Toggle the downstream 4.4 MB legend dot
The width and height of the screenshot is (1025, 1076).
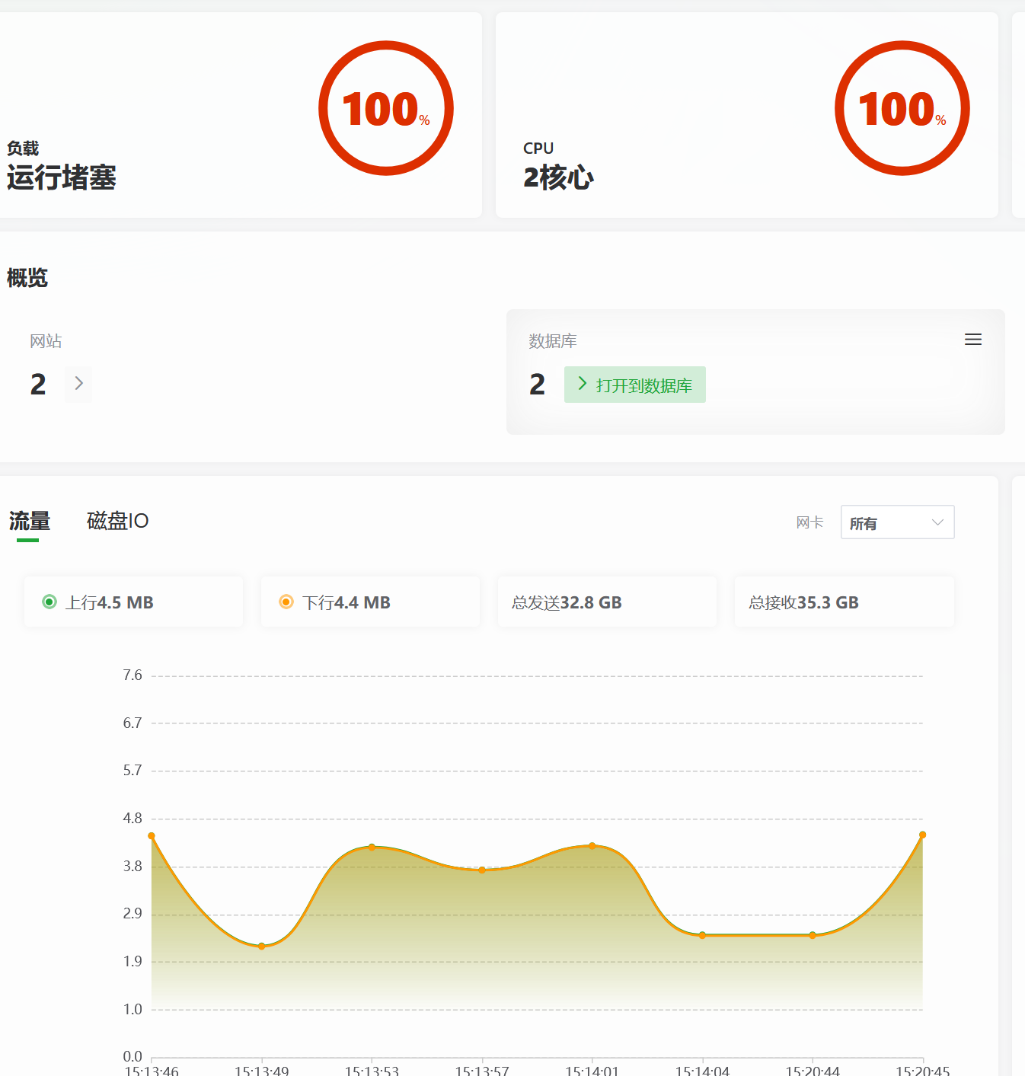tap(286, 602)
